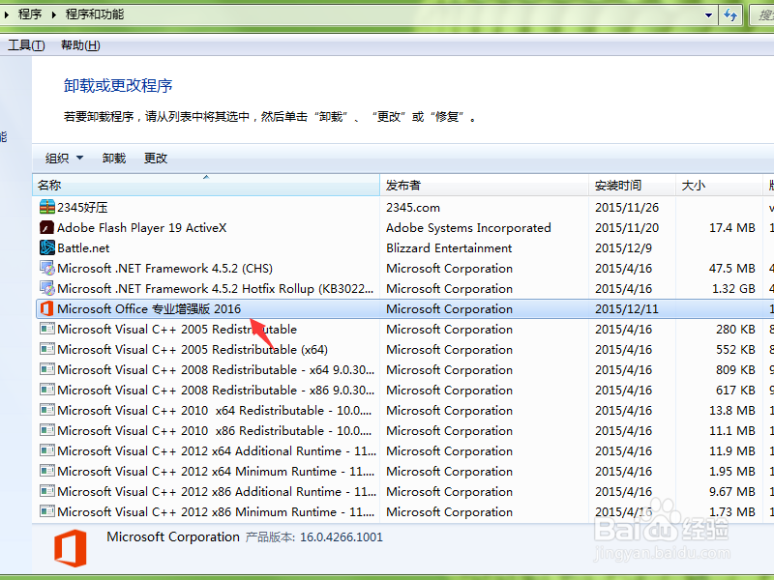Viewport: 774px width, 580px height.
Task: Select Visual C++ 2012 x64 Minimum Runtime
Action: pos(216,471)
